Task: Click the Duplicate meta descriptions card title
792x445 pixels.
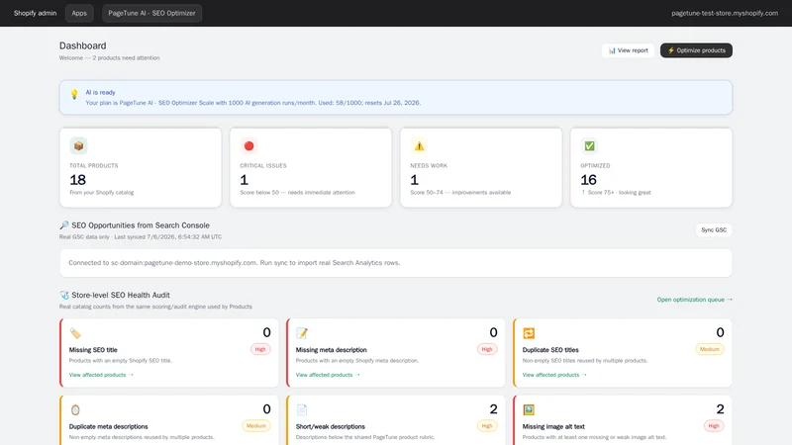Action: [x=109, y=426]
